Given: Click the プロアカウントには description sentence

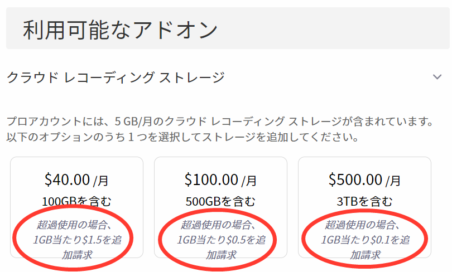Looking at the screenshot, I should click(220, 121).
